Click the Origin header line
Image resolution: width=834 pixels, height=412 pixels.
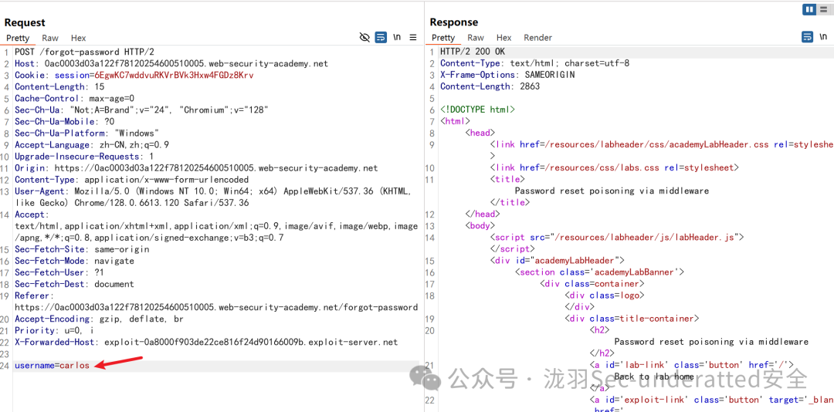click(x=196, y=168)
